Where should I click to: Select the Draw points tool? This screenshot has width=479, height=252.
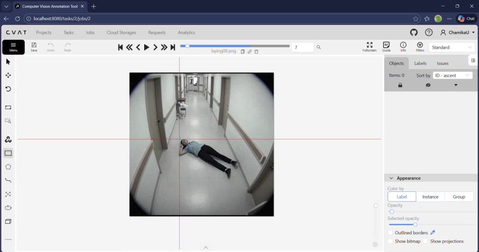[x=8, y=194]
